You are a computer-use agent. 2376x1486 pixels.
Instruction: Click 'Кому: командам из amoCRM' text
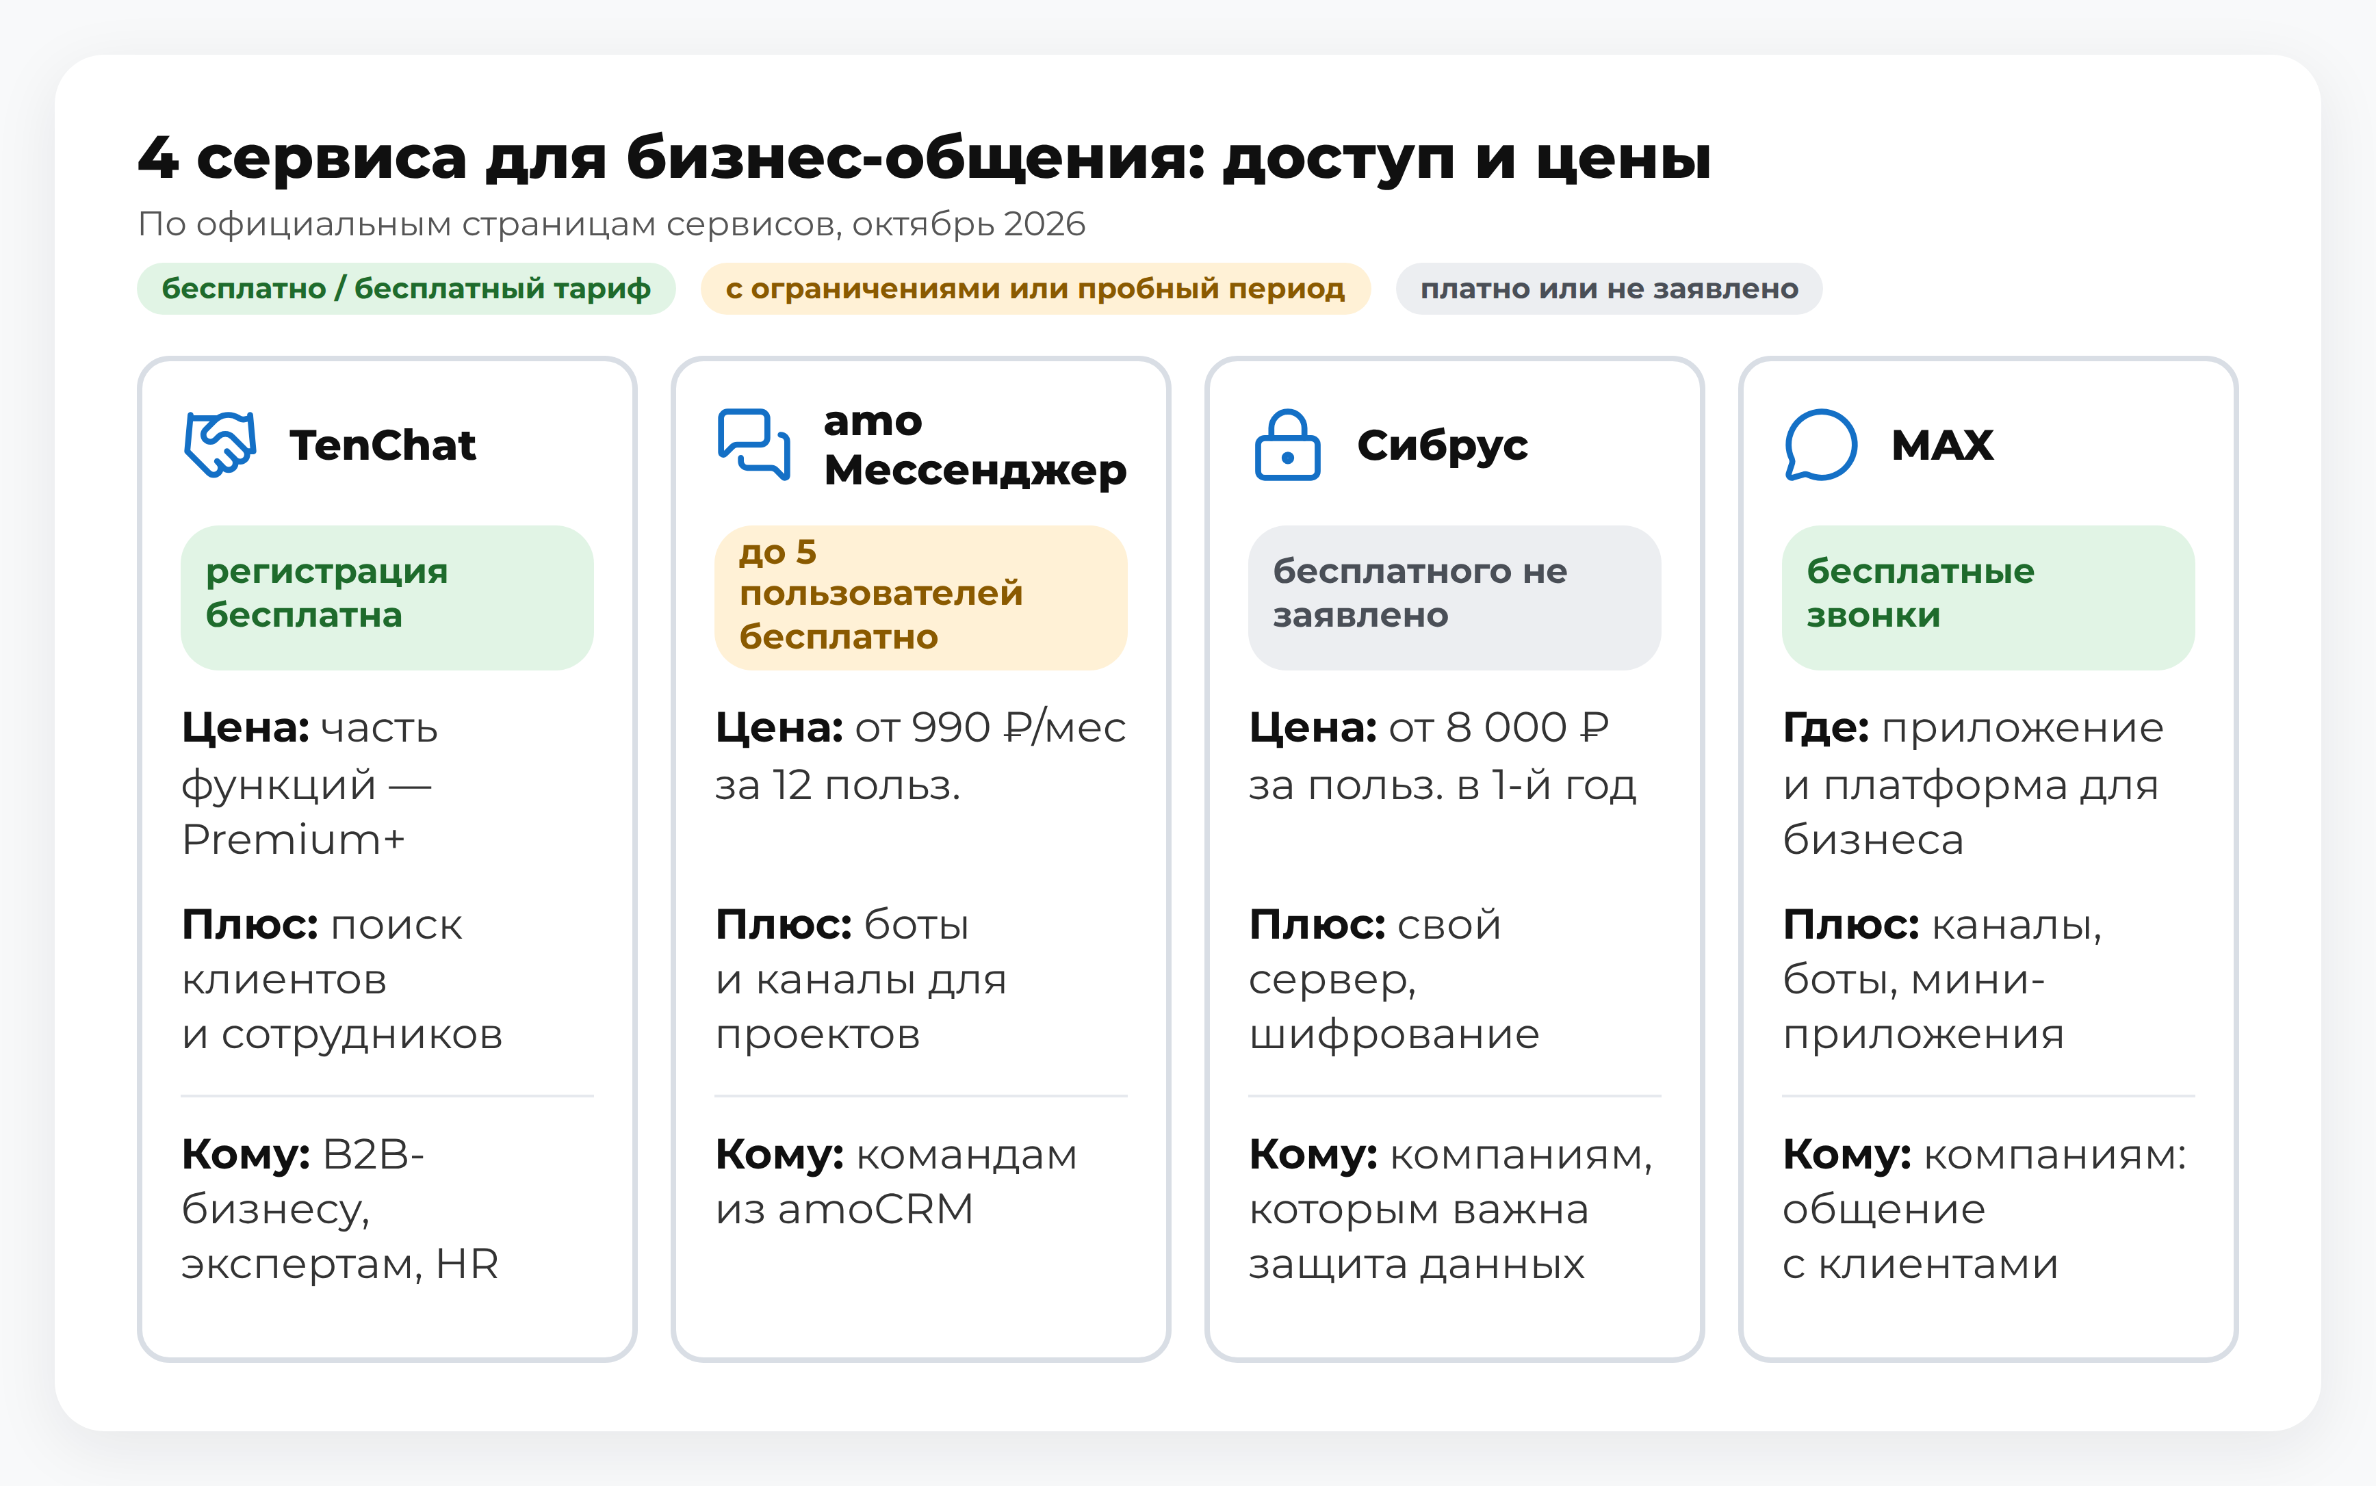click(x=896, y=1182)
